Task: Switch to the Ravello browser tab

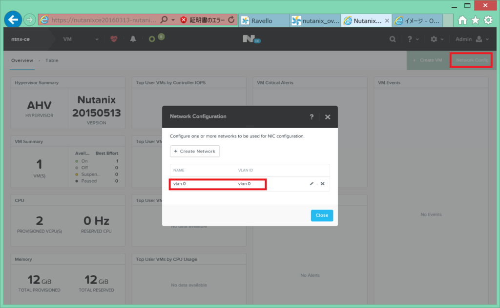Action: 264,20
